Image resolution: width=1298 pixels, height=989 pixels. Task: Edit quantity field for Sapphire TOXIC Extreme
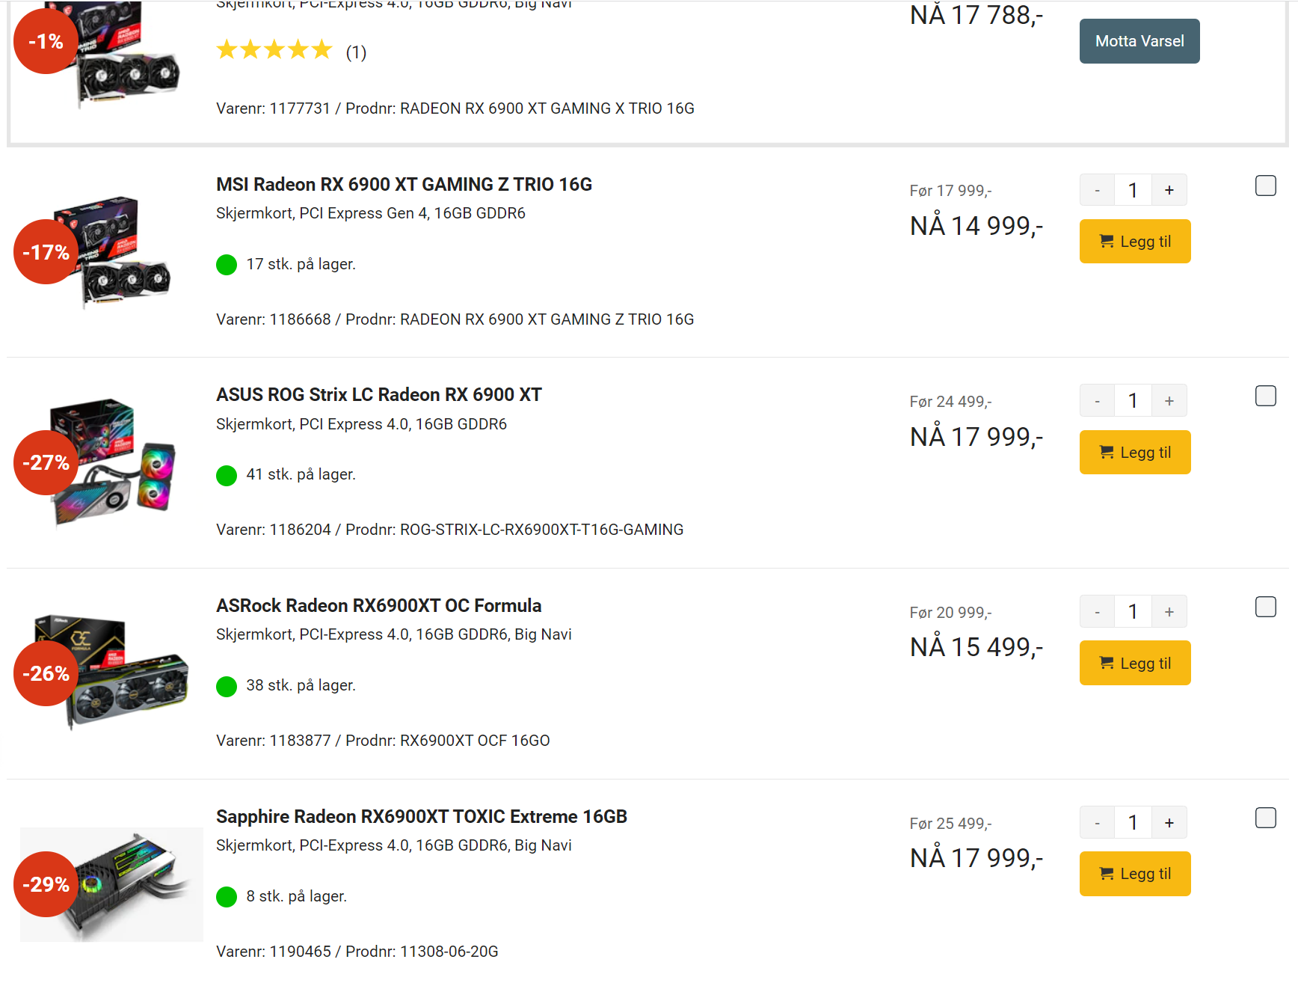coord(1133,823)
